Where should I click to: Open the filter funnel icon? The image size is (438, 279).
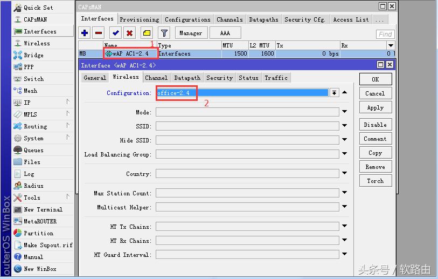pyautogui.click(x=164, y=33)
